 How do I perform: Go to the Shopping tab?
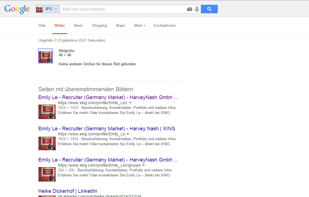(99, 25)
